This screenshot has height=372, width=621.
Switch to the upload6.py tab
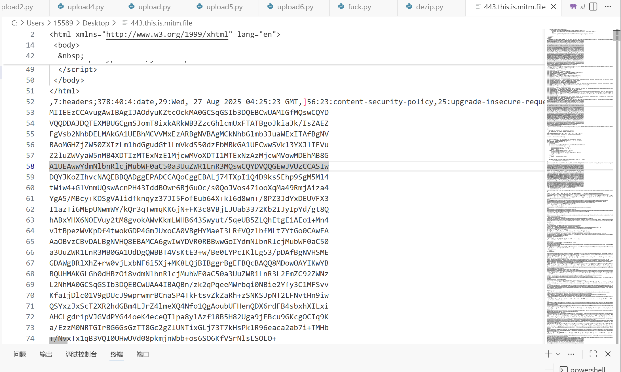click(295, 7)
